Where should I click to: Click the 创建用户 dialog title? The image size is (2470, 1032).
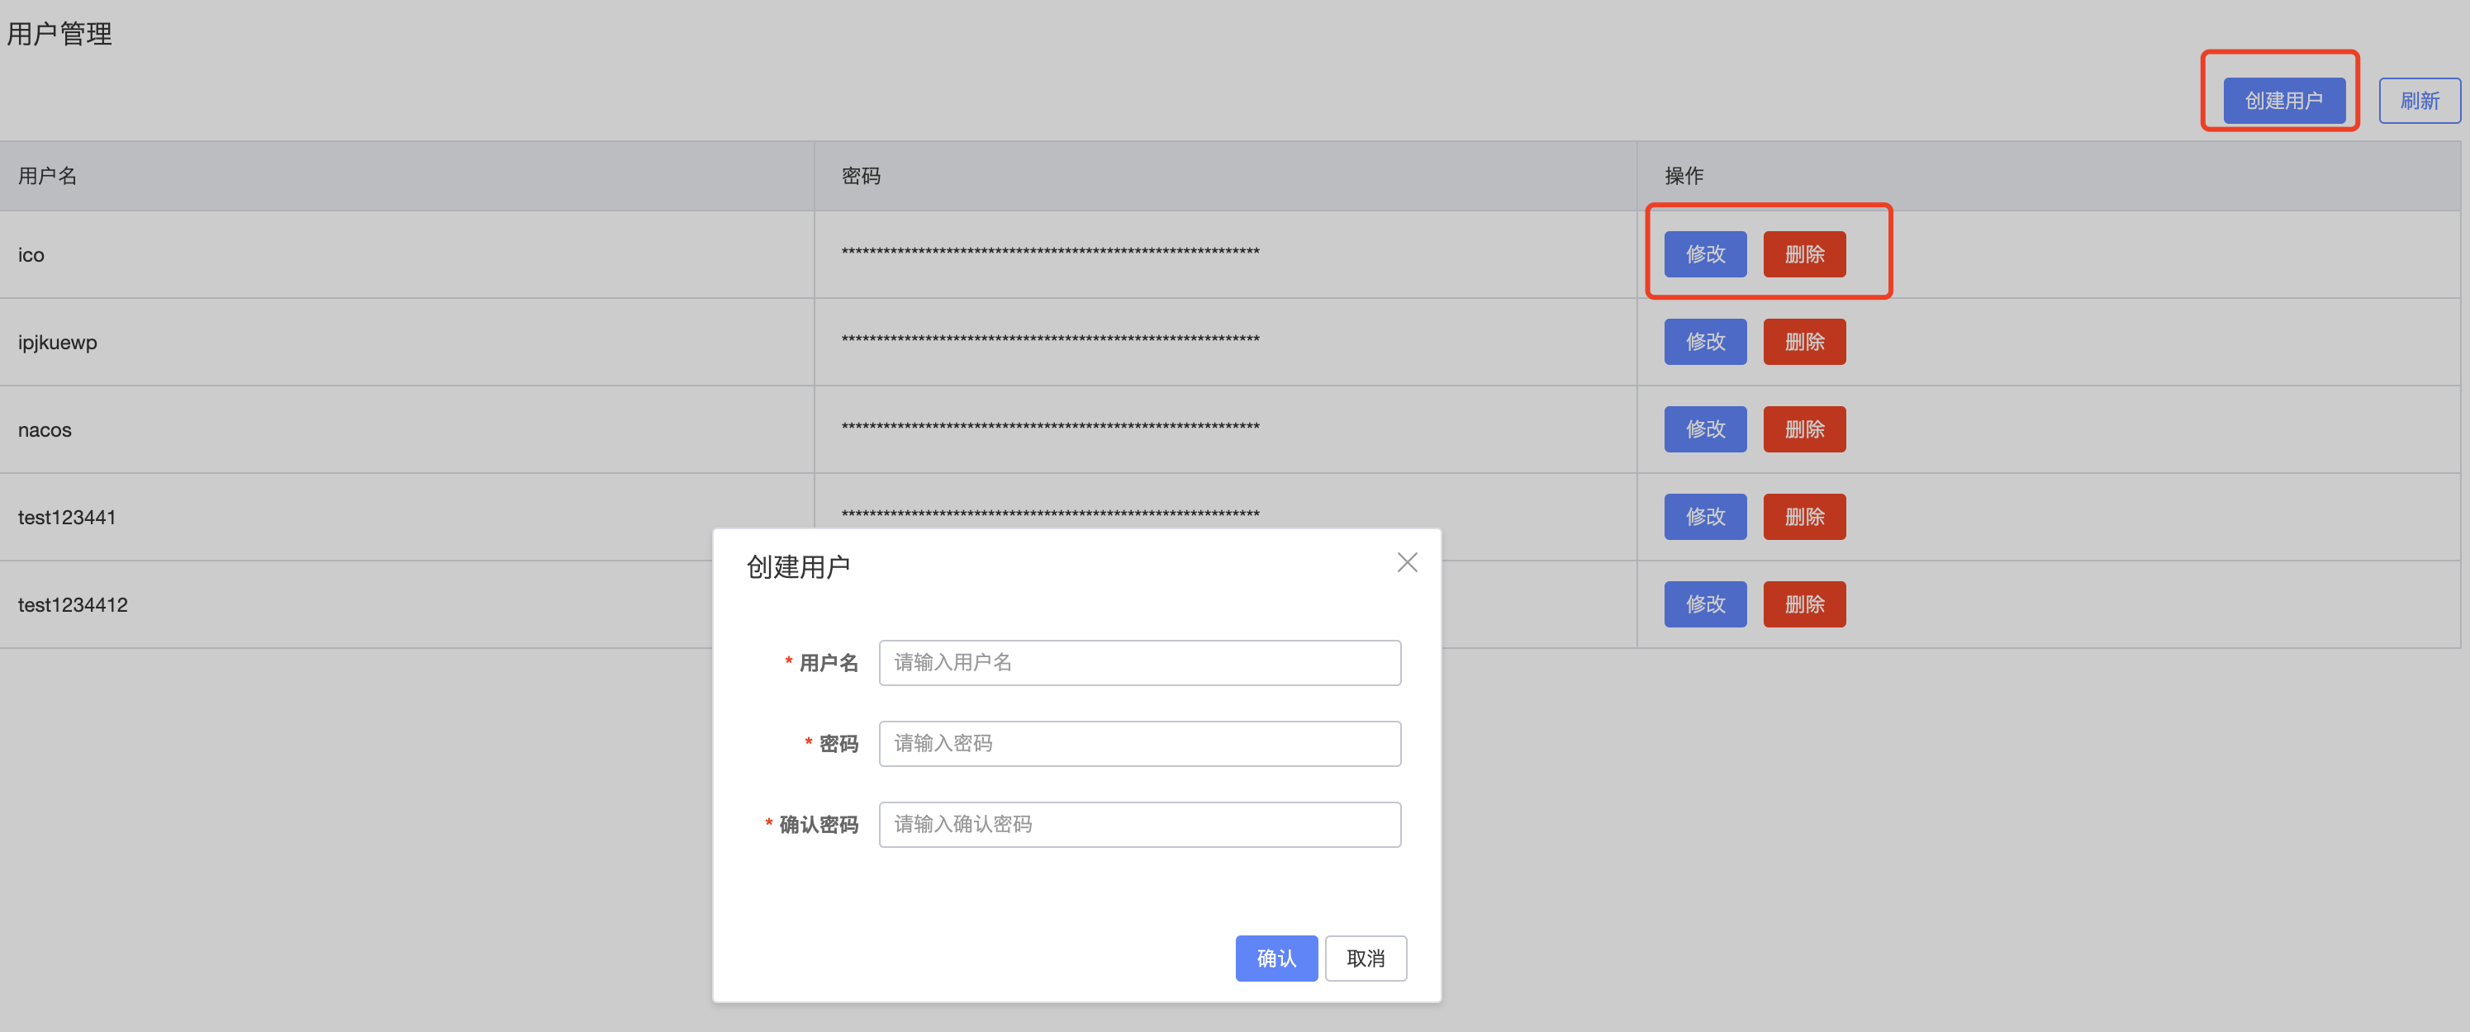point(798,567)
